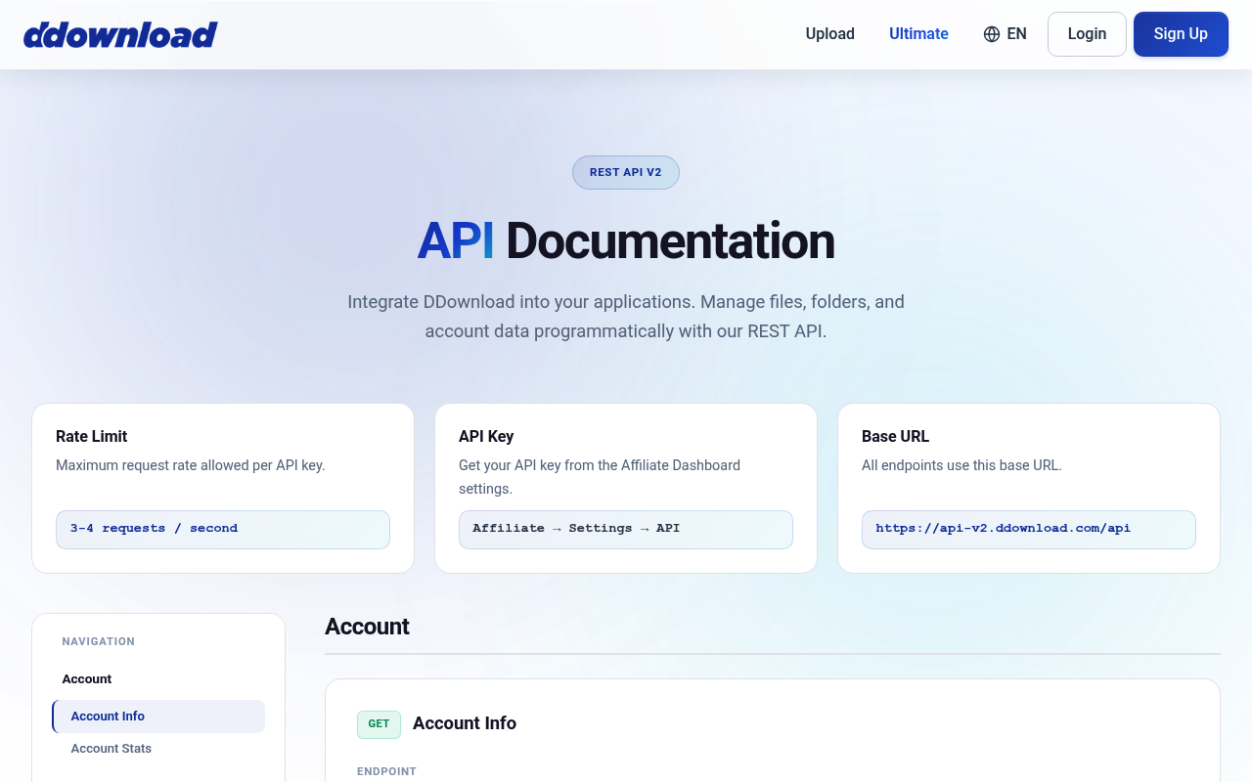Select Account Info in navigation sidebar
Viewport: 1252px width, 782px height.
[x=158, y=717]
